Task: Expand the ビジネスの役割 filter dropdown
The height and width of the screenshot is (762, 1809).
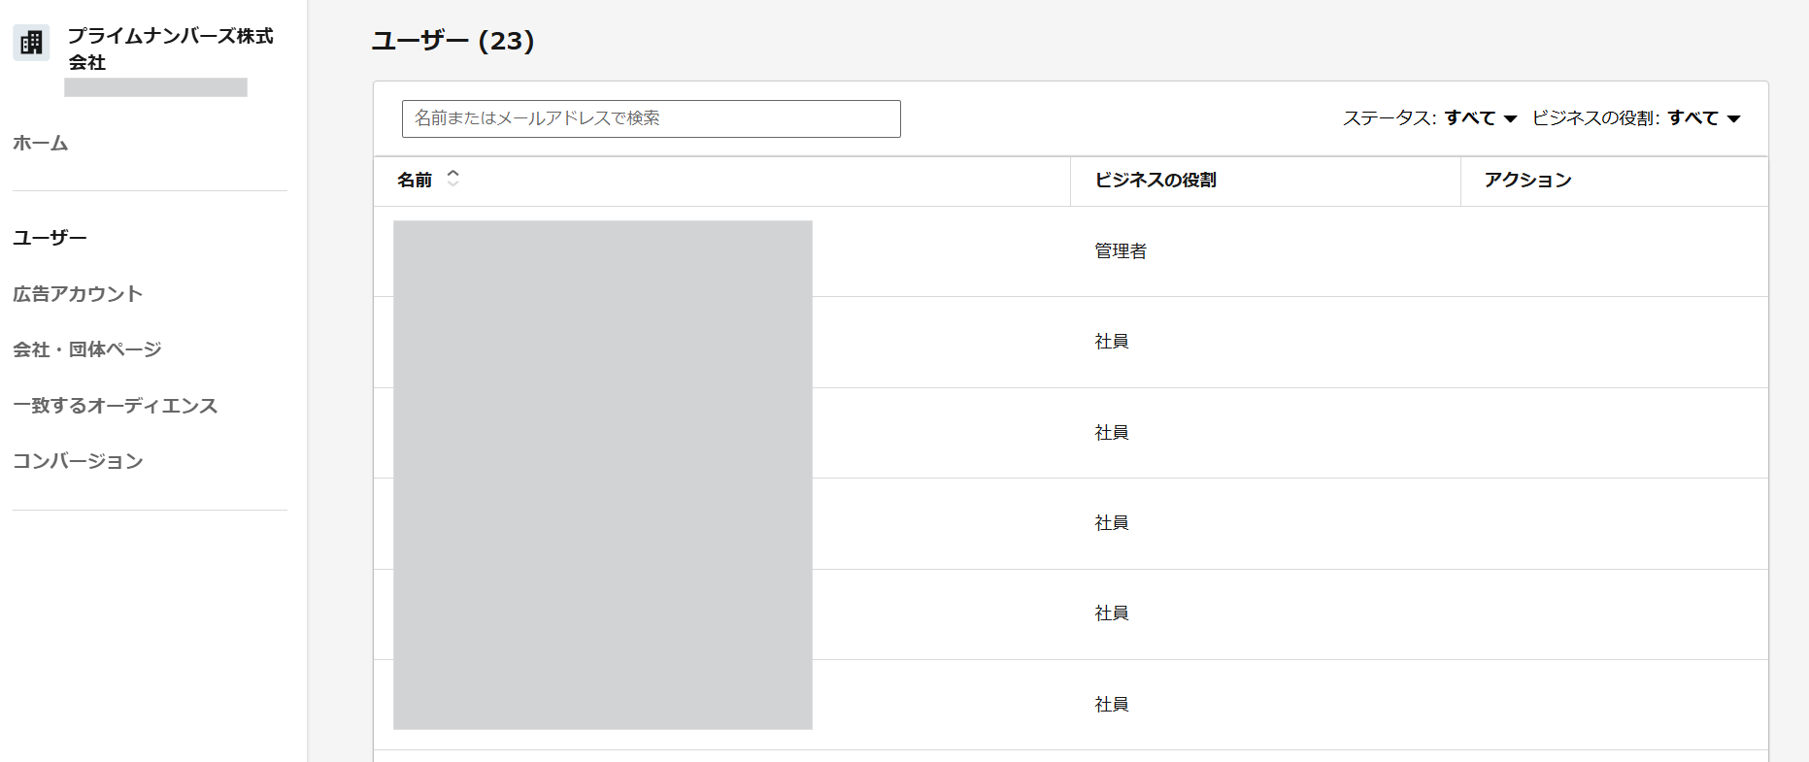Action: click(x=1635, y=118)
